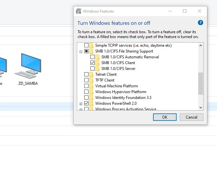The image size is (217, 174).
Task: Check the Telnet Client checkbox
Action: tap(86, 74)
